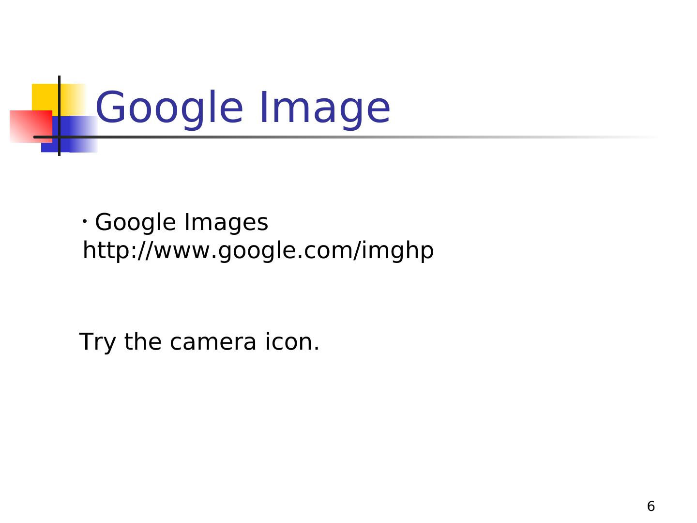697x523 pixels.
Task: Click the gradient divider line under title
Action: (346, 137)
